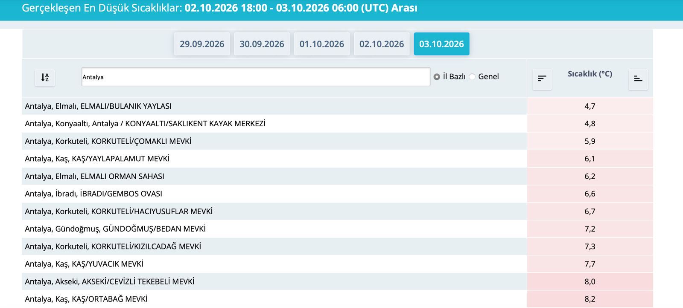Select the İl Bazlı radio option
The image size is (683, 308).
point(437,77)
